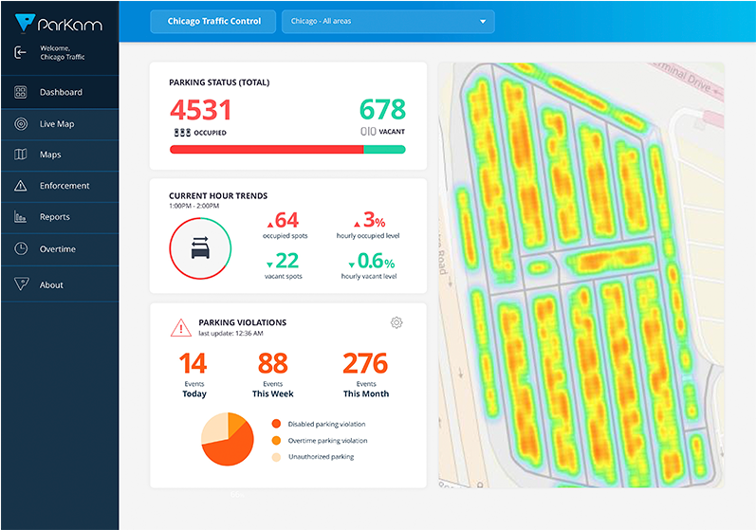Open the Live Map menu item
The width and height of the screenshot is (756, 530).
pos(60,124)
